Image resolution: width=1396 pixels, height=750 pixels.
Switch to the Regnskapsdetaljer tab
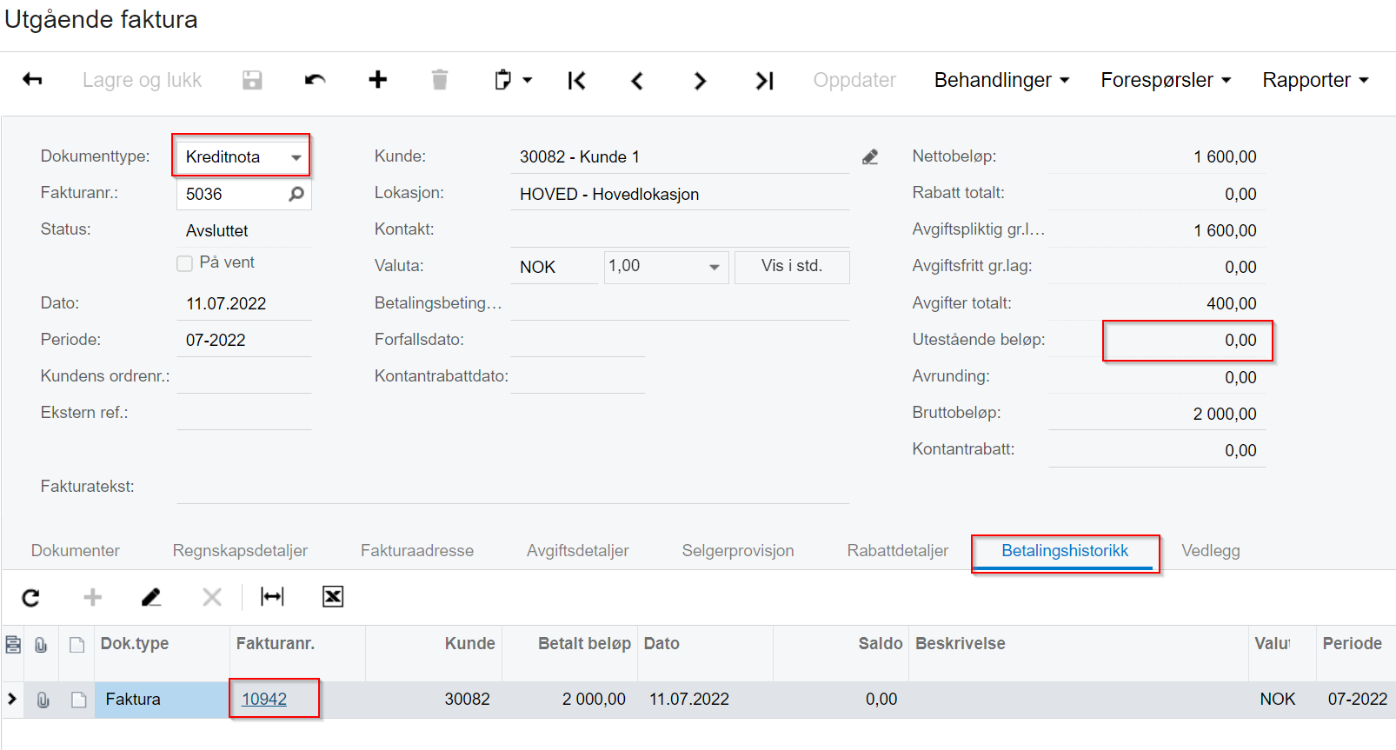[x=240, y=550]
